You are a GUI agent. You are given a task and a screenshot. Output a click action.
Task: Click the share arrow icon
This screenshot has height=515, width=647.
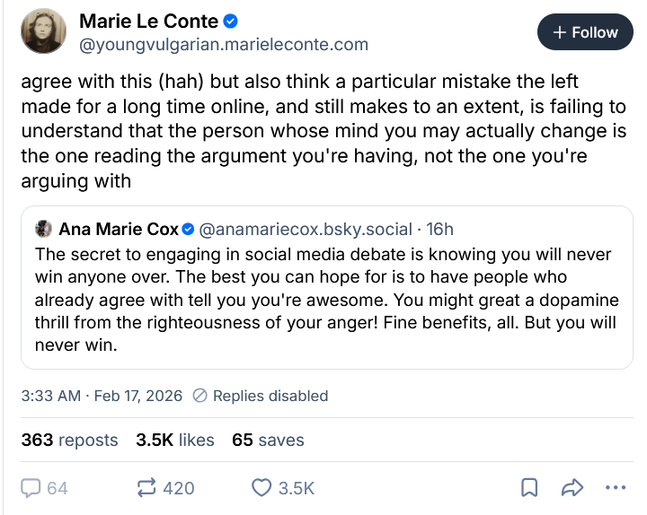tap(572, 488)
